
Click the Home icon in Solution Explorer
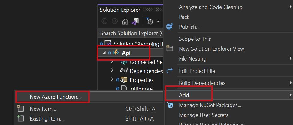[x=125, y=22]
